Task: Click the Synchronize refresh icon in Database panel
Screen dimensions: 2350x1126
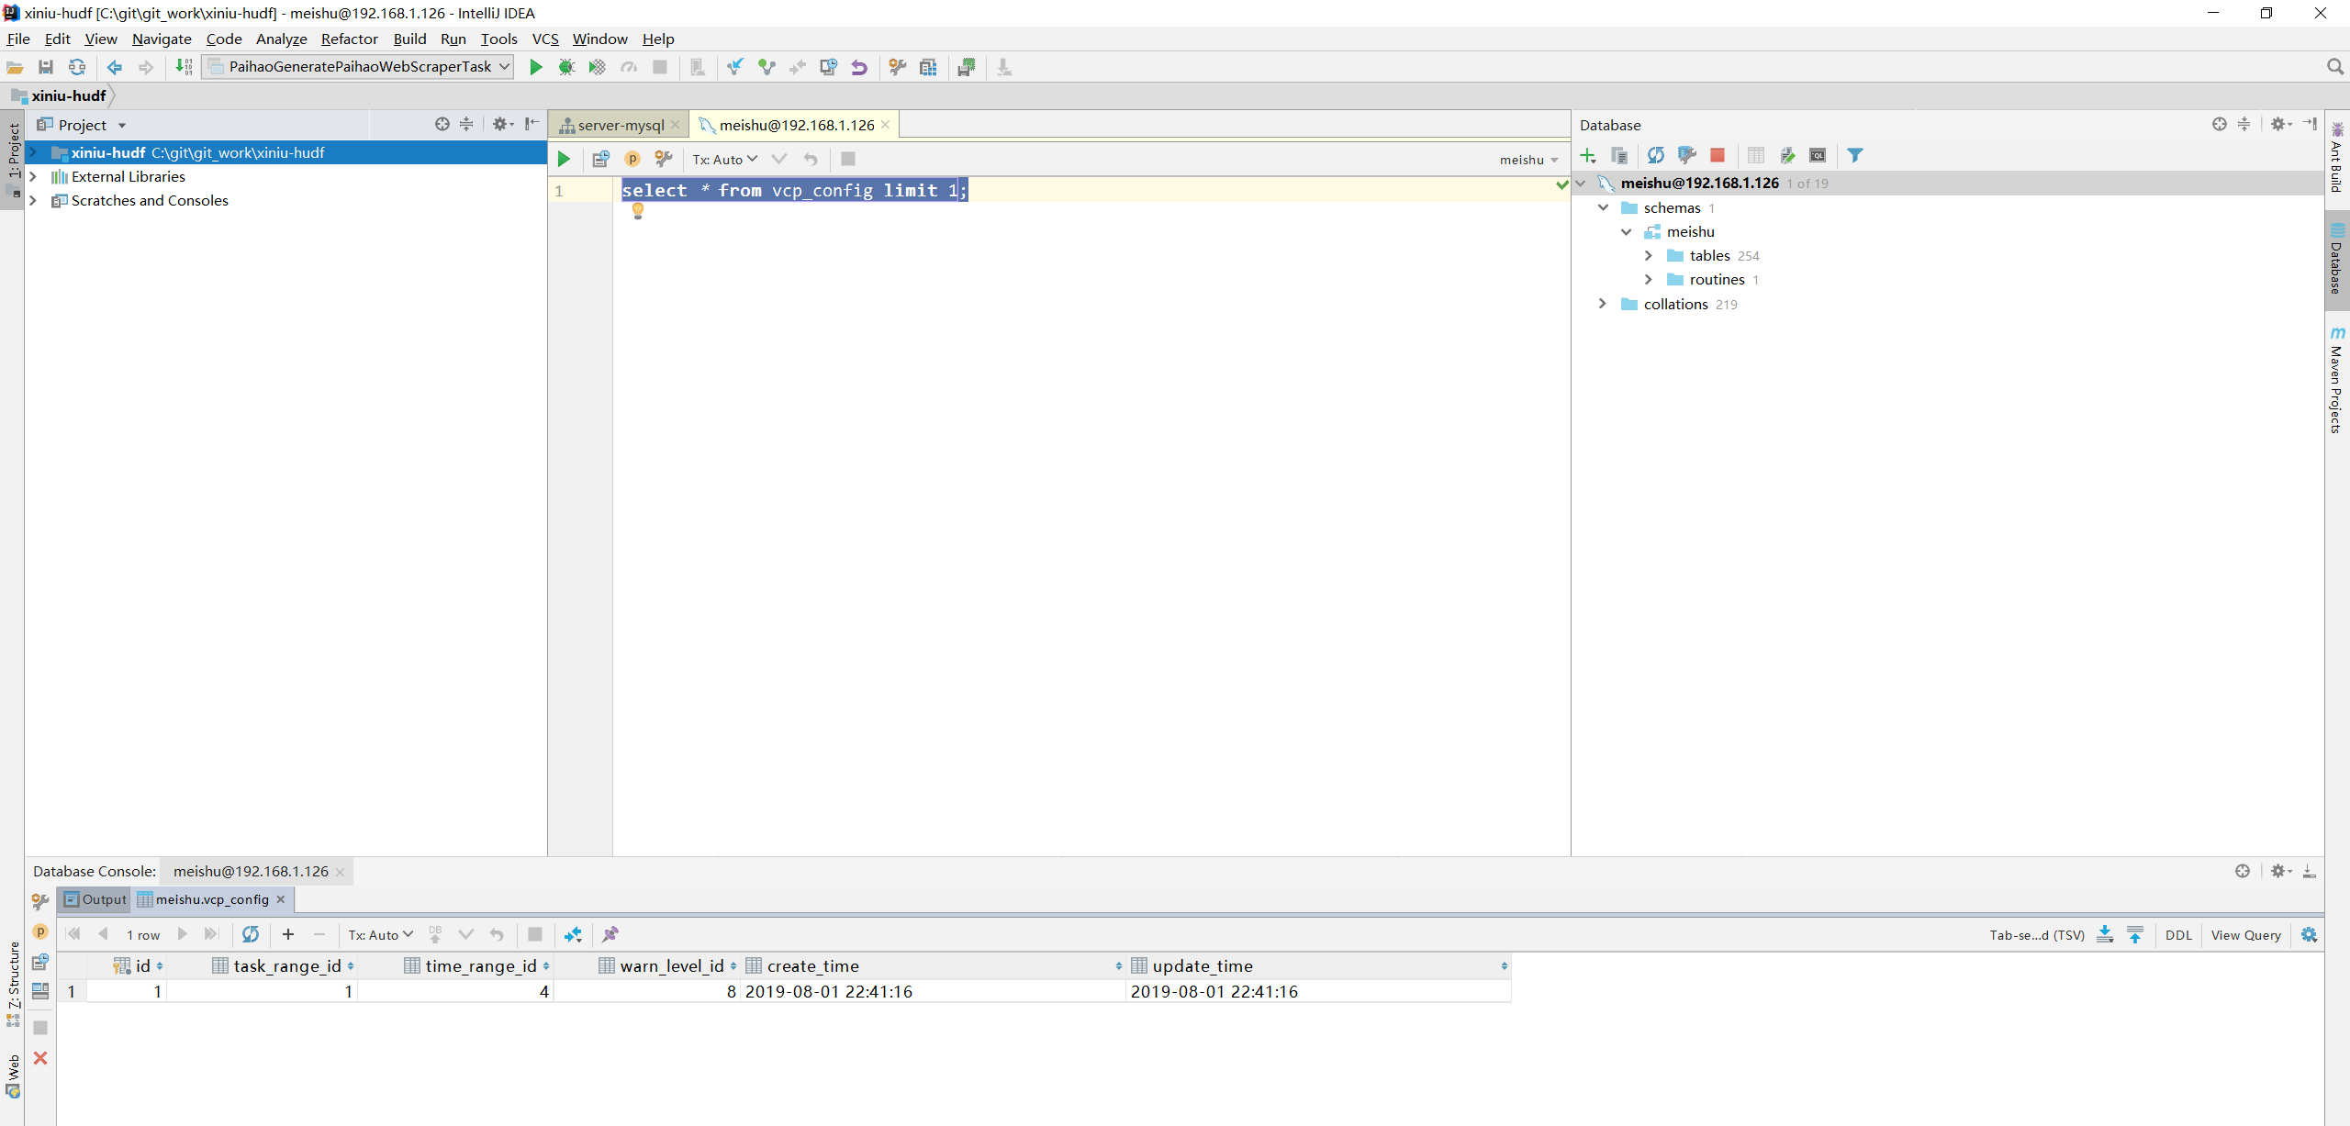Action: (x=1655, y=155)
